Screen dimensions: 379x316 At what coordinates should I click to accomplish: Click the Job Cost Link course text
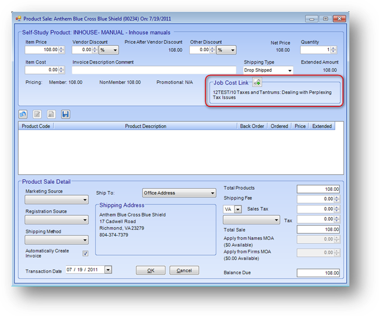point(272,95)
